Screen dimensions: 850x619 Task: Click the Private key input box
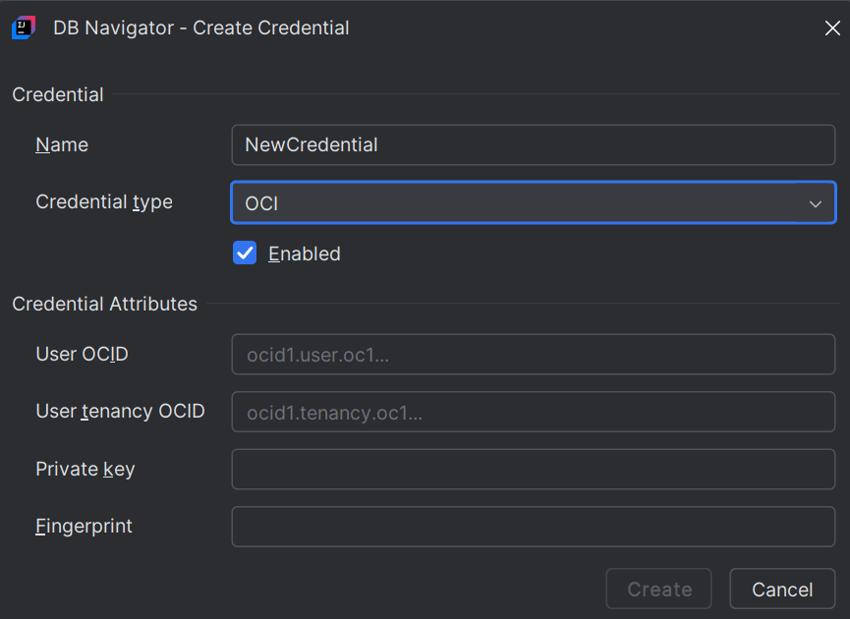coord(533,469)
